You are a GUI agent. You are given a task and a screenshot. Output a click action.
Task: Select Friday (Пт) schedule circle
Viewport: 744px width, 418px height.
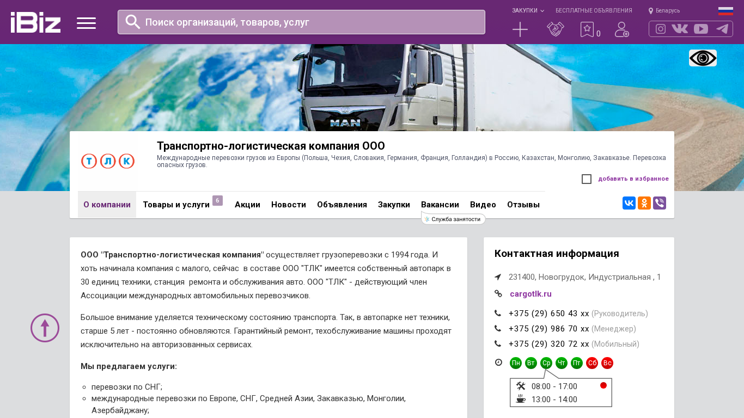pos(577,363)
